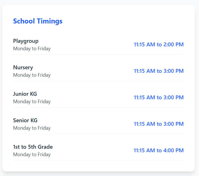
Task: Click Junior KG's 11:15 AM to 3:00 PM timing
Action: (x=159, y=97)
